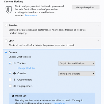Open the Change Block List link
104x104 pixels.
26,68
